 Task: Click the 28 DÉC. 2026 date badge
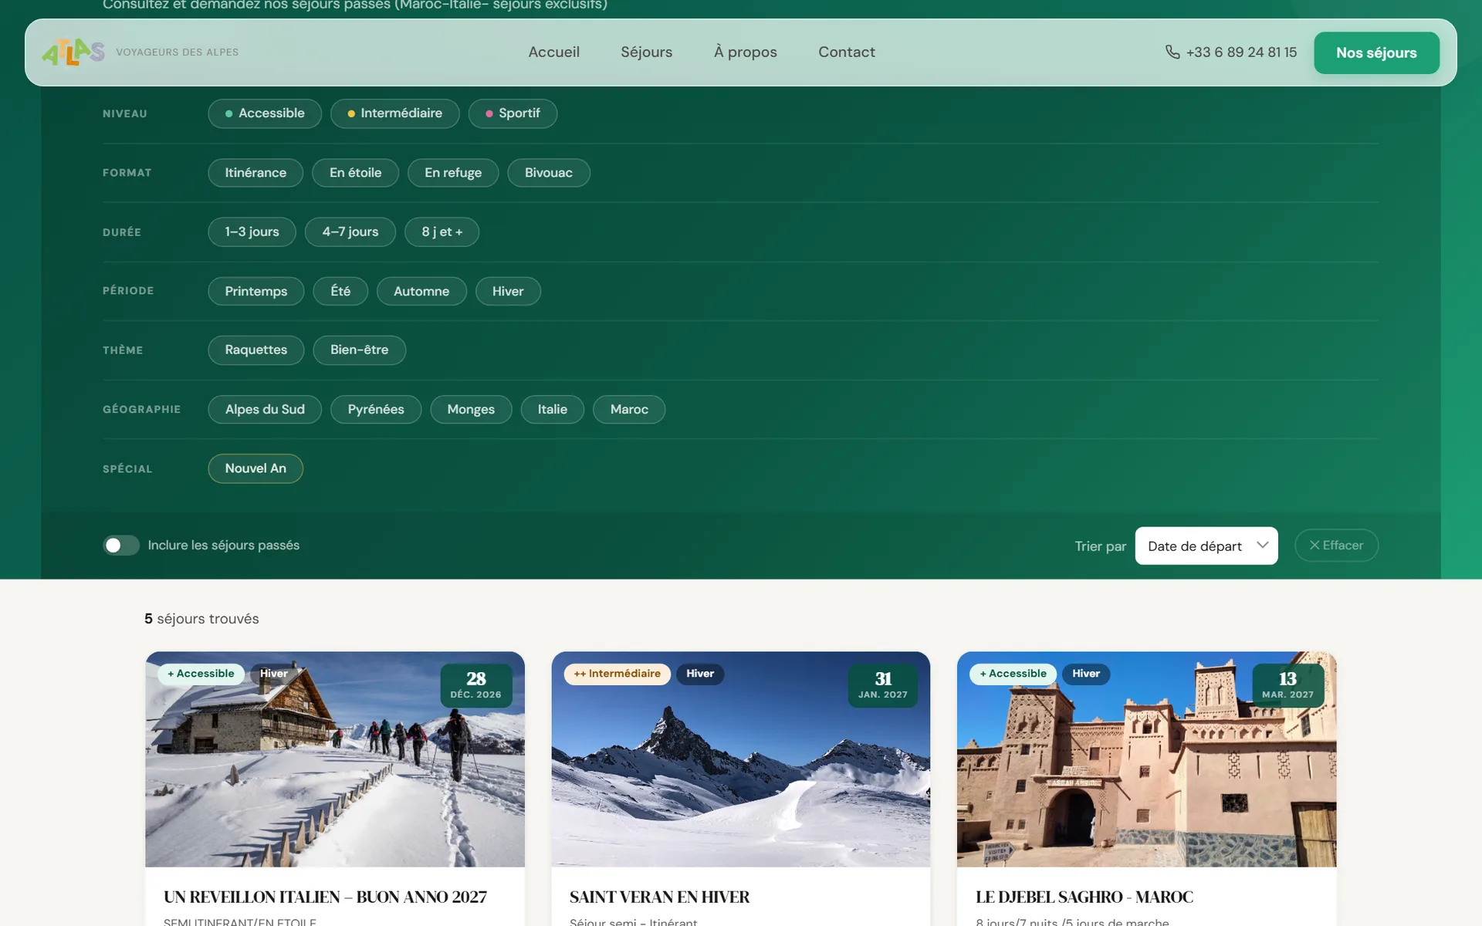pyautogui.click(x=476, y=685)
